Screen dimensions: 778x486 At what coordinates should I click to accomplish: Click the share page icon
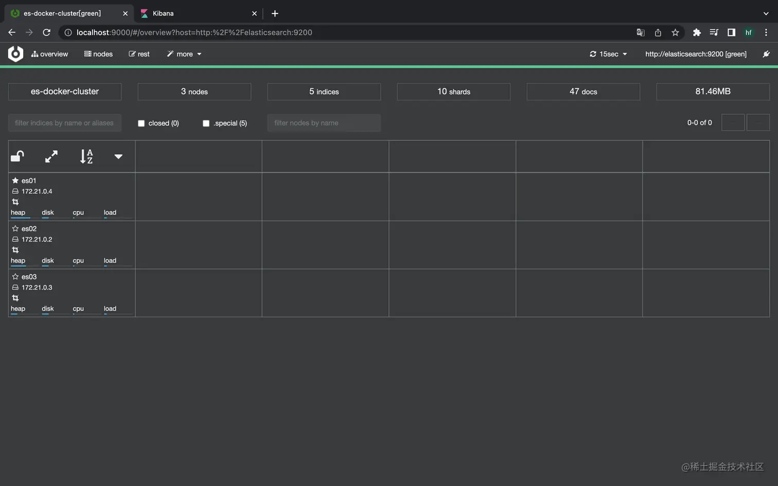[x=658, y=32]
